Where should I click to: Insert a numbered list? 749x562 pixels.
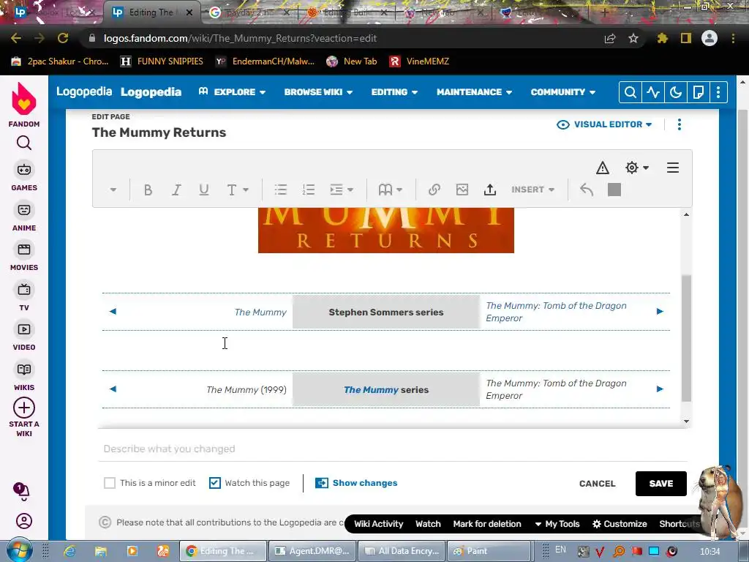309,190
